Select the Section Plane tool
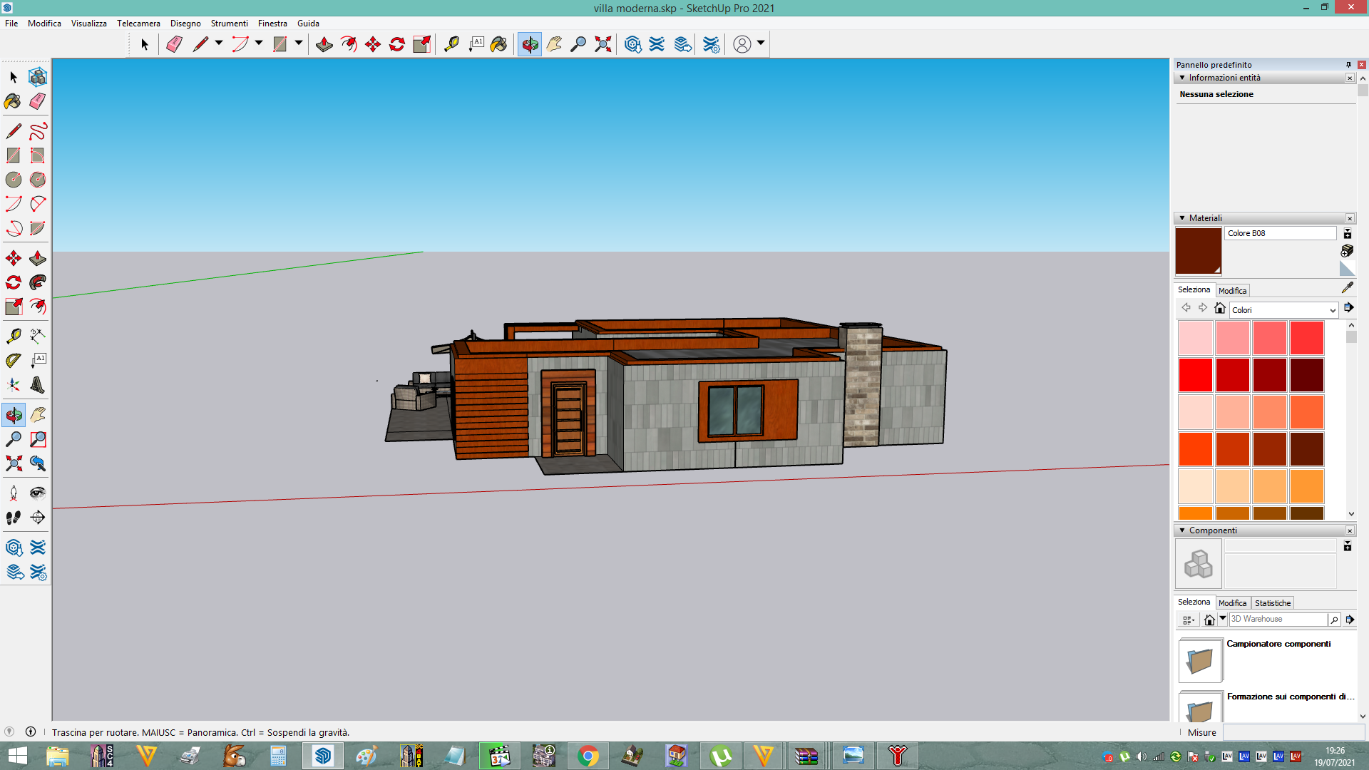 coord(38,518)
